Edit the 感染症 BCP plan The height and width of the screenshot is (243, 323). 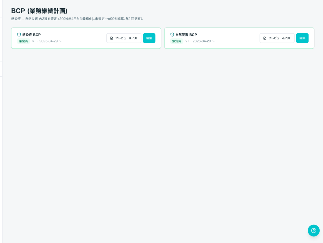(149, 38)
